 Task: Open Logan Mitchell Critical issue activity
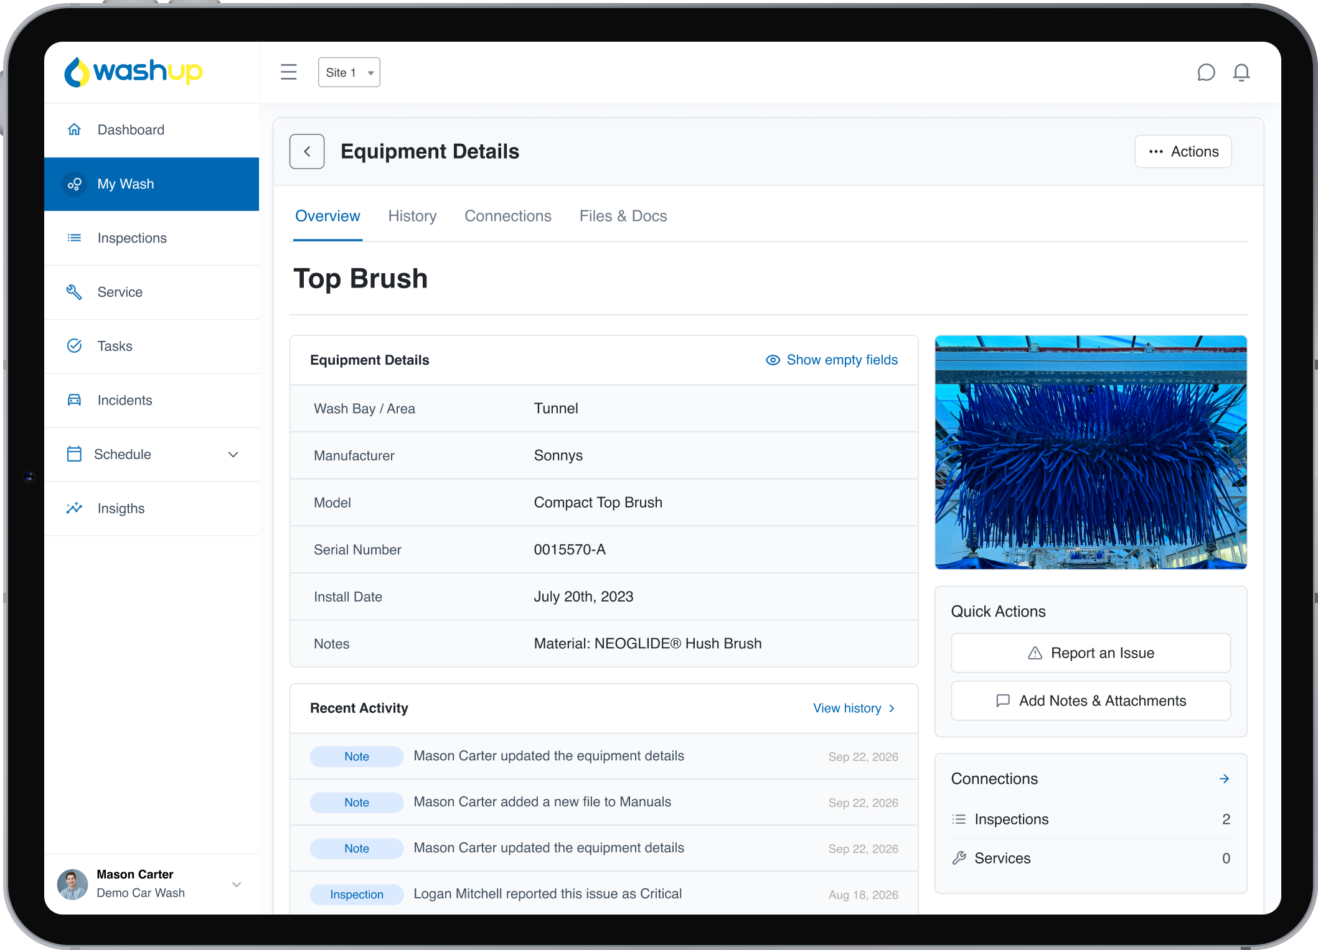click(x=604, y=894)
